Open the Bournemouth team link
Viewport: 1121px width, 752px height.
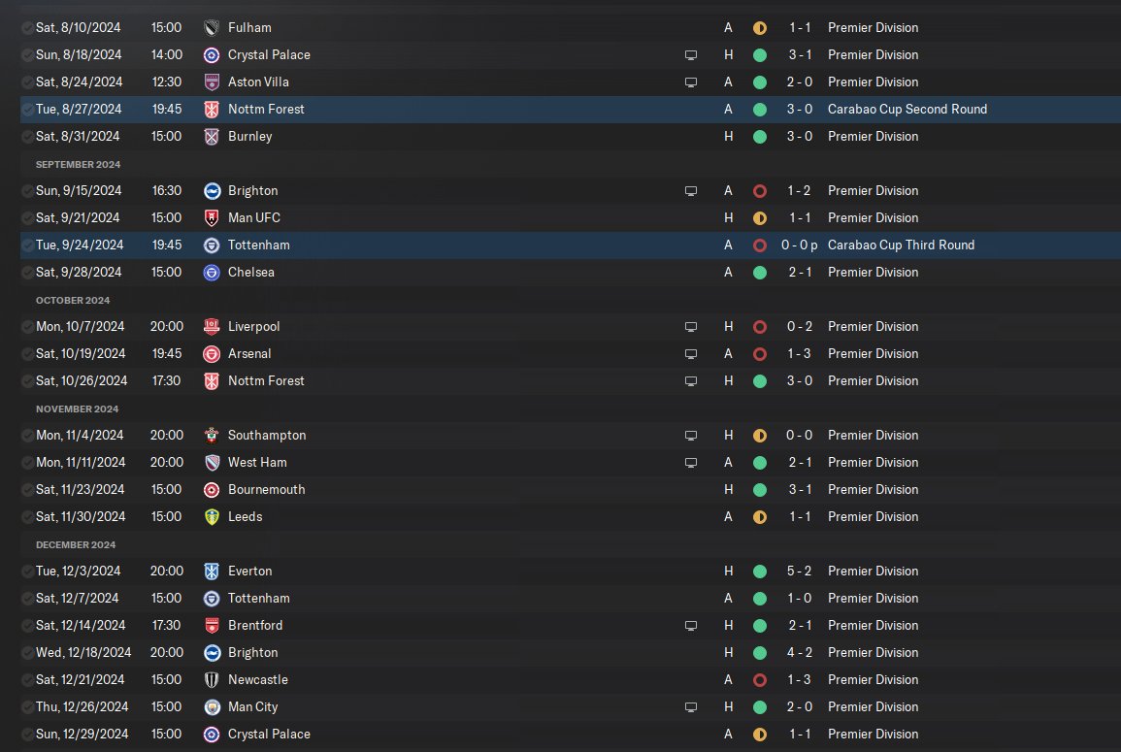pos(266,490)
